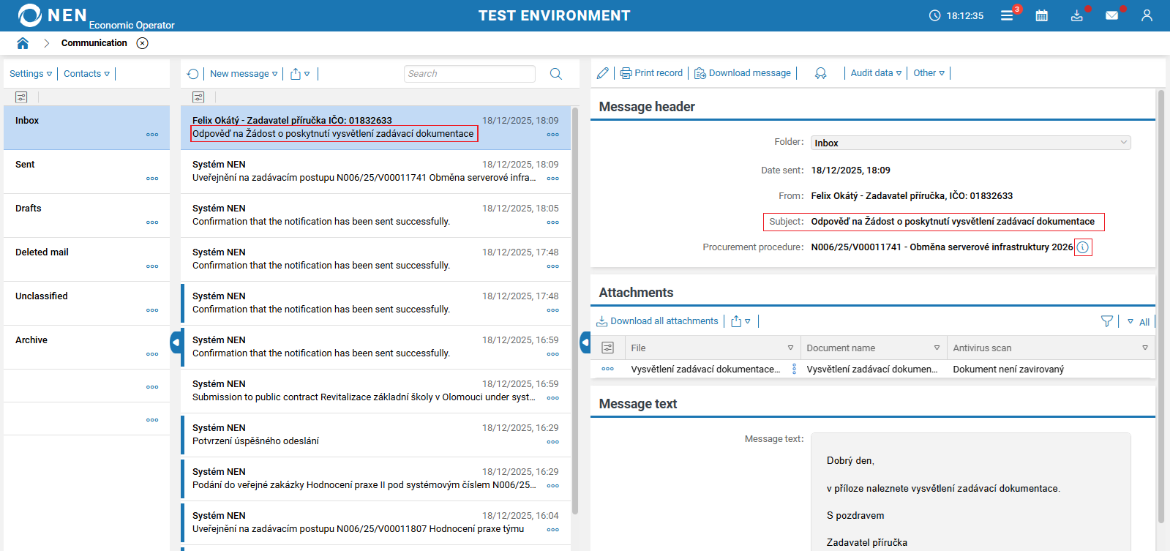Open the Drafts folder

click(x=29, y=209)
